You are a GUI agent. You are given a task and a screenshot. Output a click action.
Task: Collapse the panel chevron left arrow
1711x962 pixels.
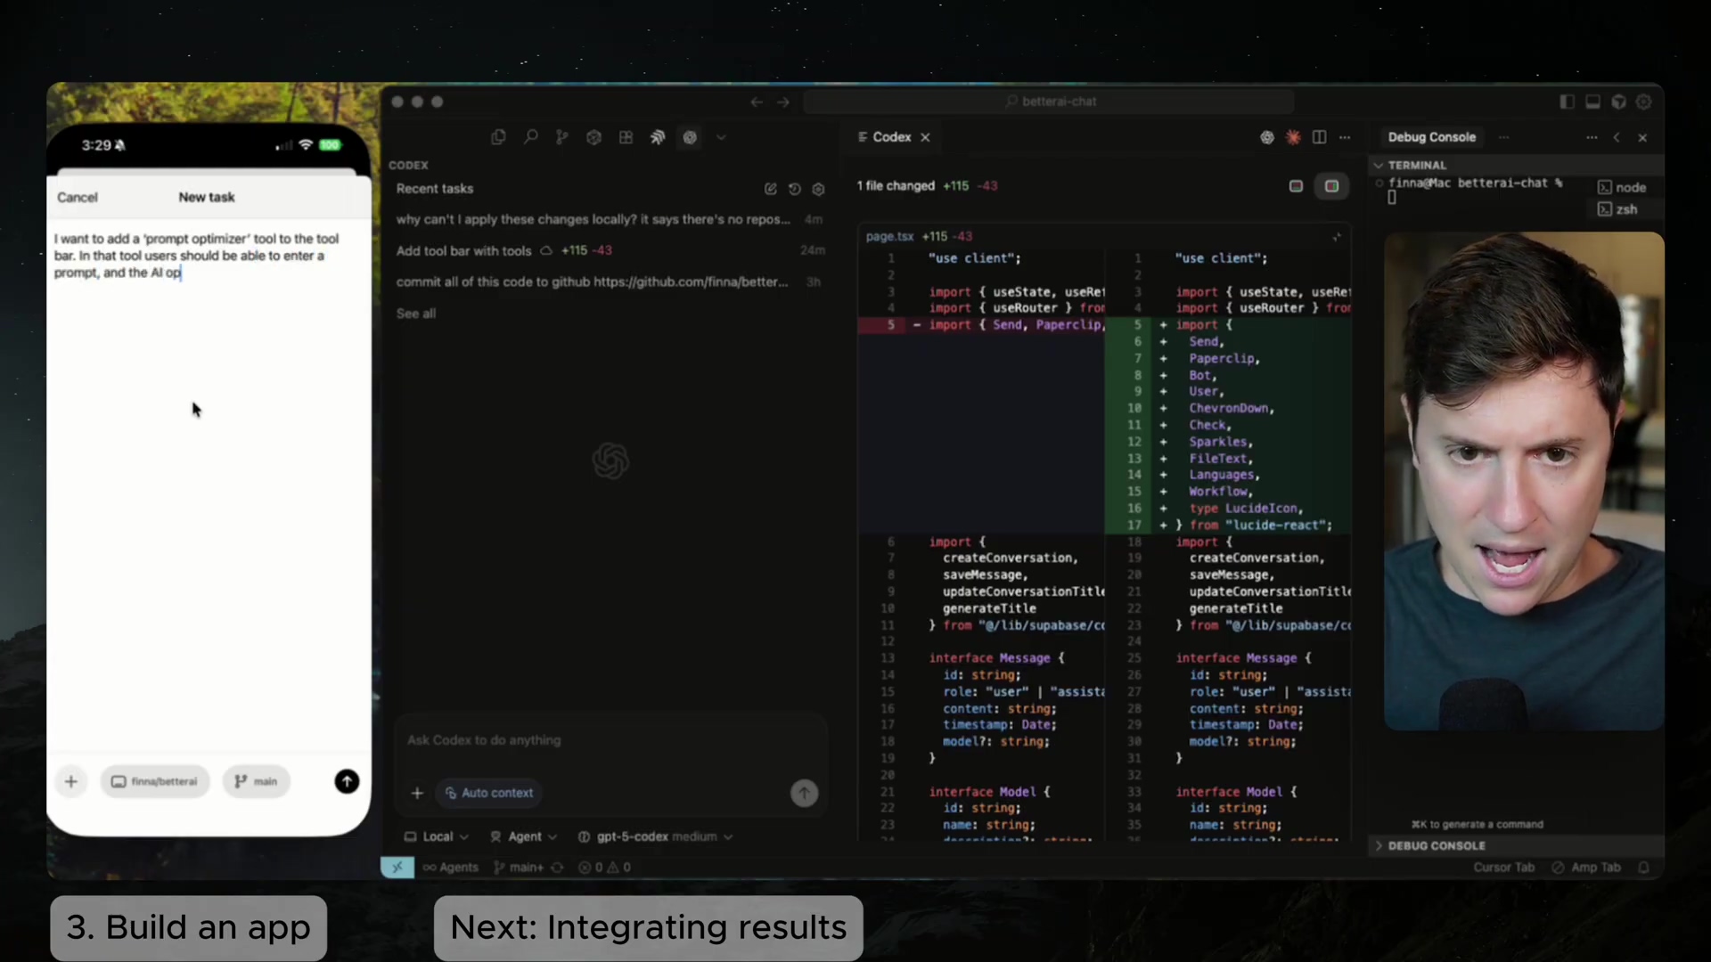[1617, 137]
